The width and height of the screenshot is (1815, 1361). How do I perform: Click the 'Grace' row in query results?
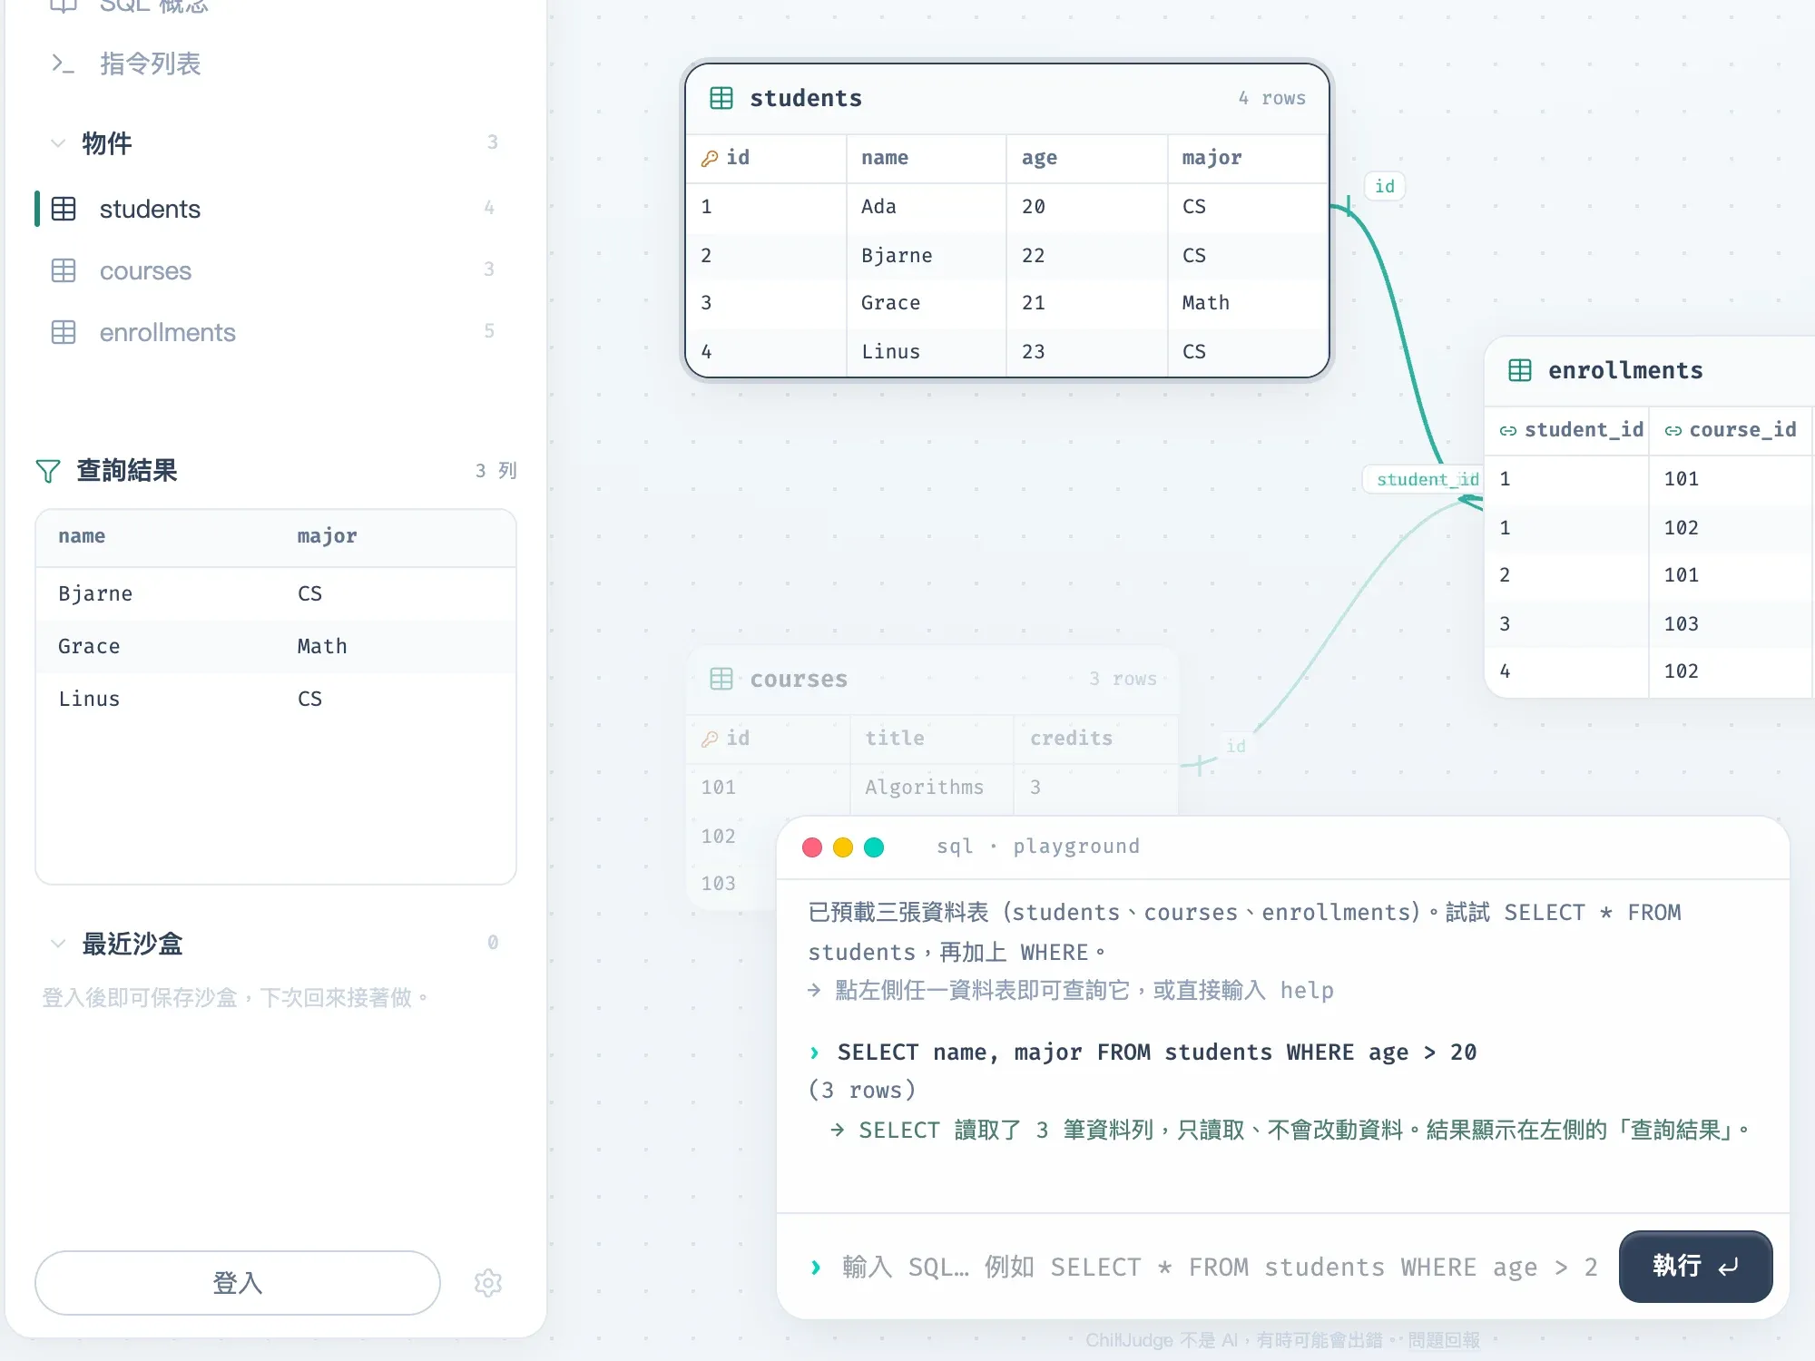coord(276,646)
